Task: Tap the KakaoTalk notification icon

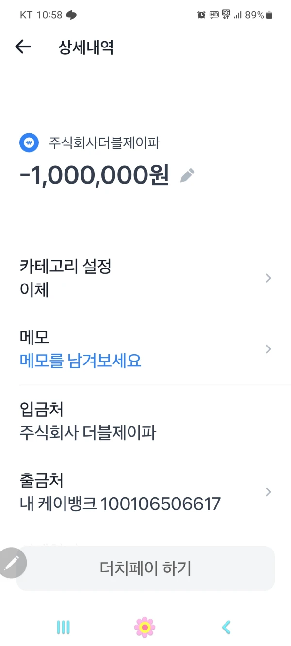Action: click(71, 15)
